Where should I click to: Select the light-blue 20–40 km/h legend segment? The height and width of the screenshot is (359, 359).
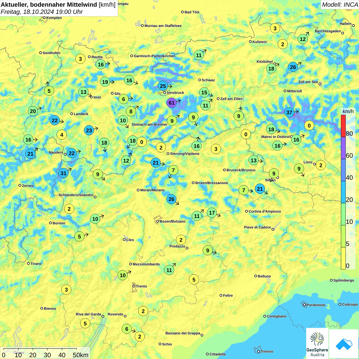click(343, 192)
